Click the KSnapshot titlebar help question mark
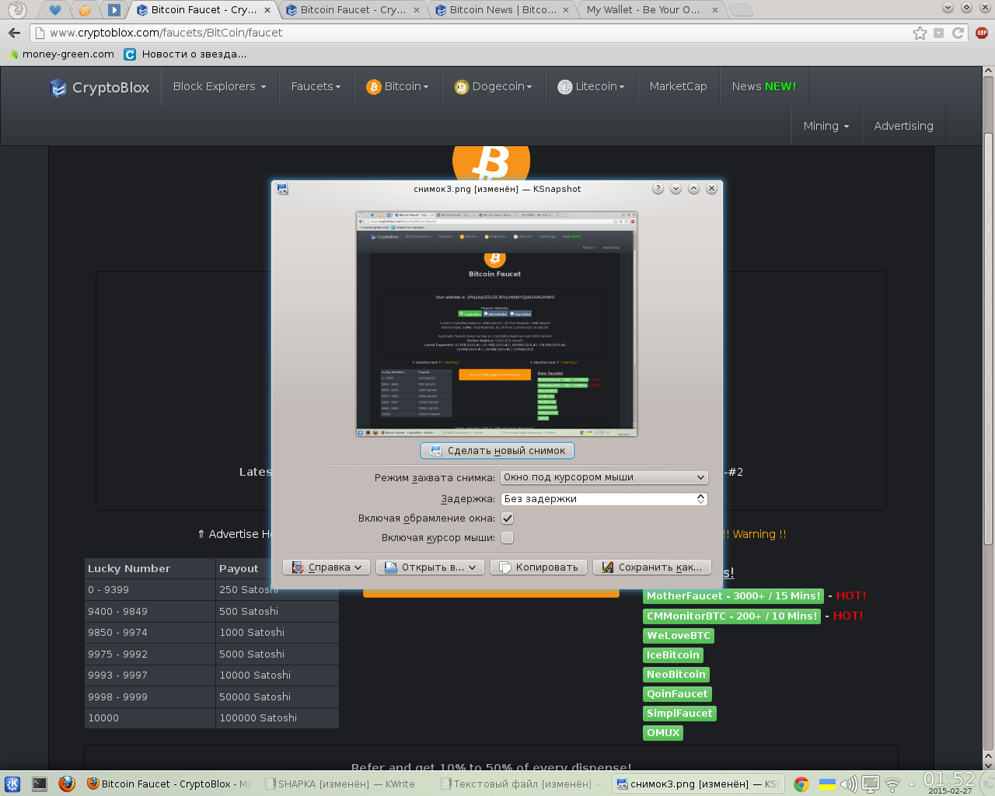The width and height of the screenshot is (995, 796). (x=658, y=189)
